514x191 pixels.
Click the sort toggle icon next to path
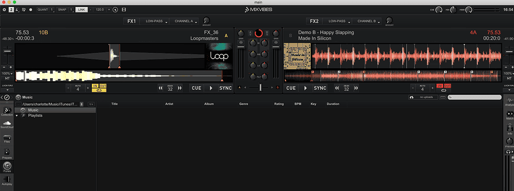click(90, 104)
